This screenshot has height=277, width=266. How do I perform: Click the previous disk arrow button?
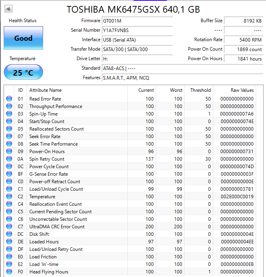[x=8, y=9]
